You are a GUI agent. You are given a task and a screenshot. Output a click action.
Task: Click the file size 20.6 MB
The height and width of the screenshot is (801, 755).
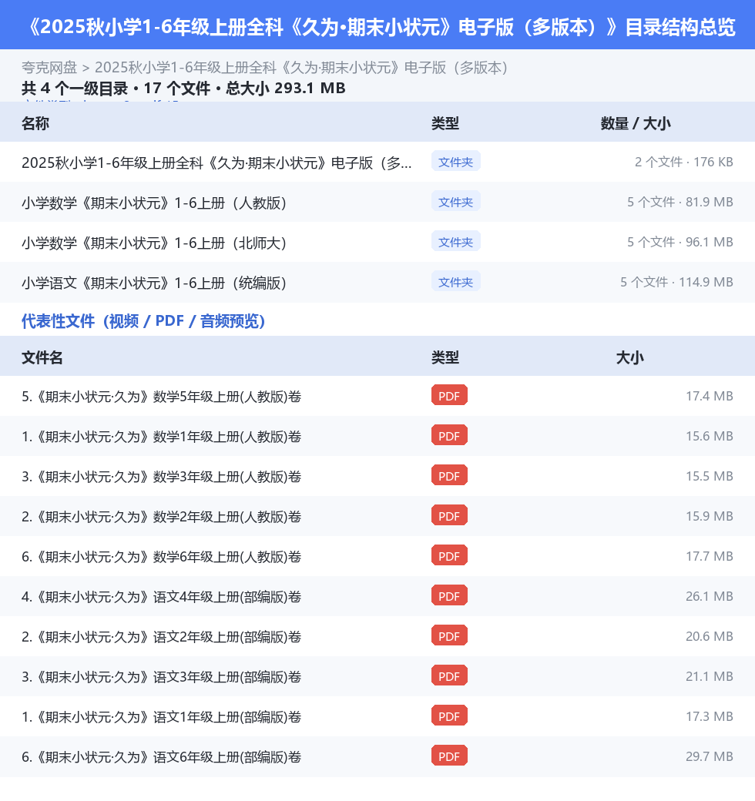click(710, 636)
